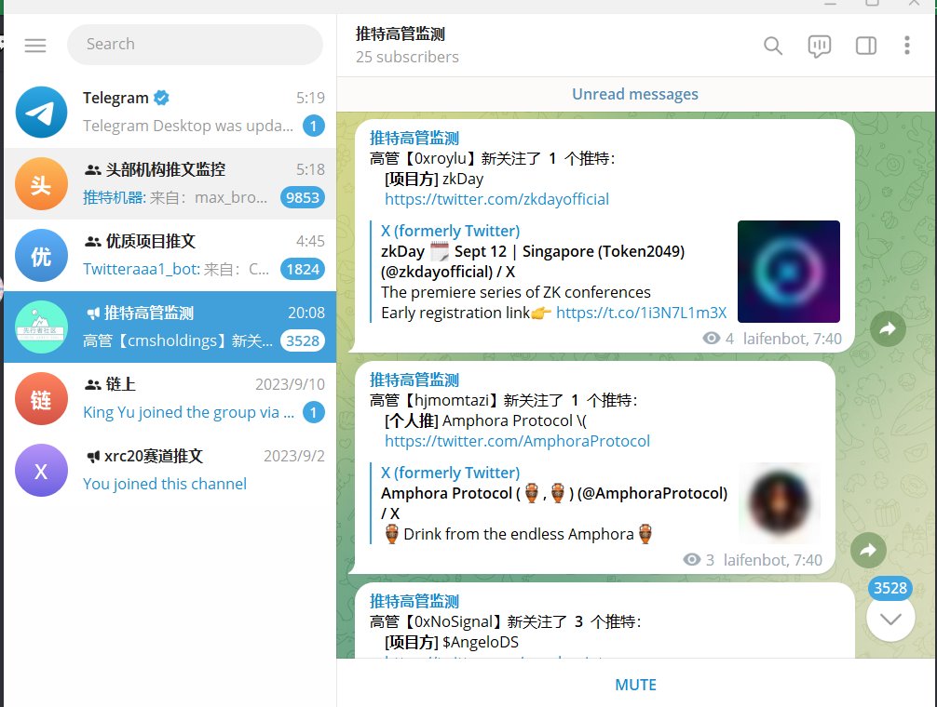The height and width of the screenshot is (707, 937).
Task: Click the megaphone icon beside xrc20赛道推文
Action: coord(94,457)
